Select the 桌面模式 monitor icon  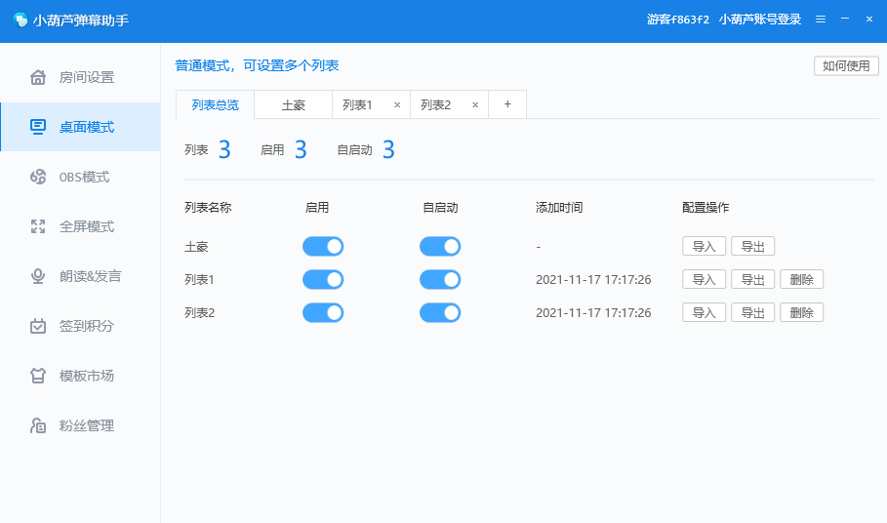(38, 127)
